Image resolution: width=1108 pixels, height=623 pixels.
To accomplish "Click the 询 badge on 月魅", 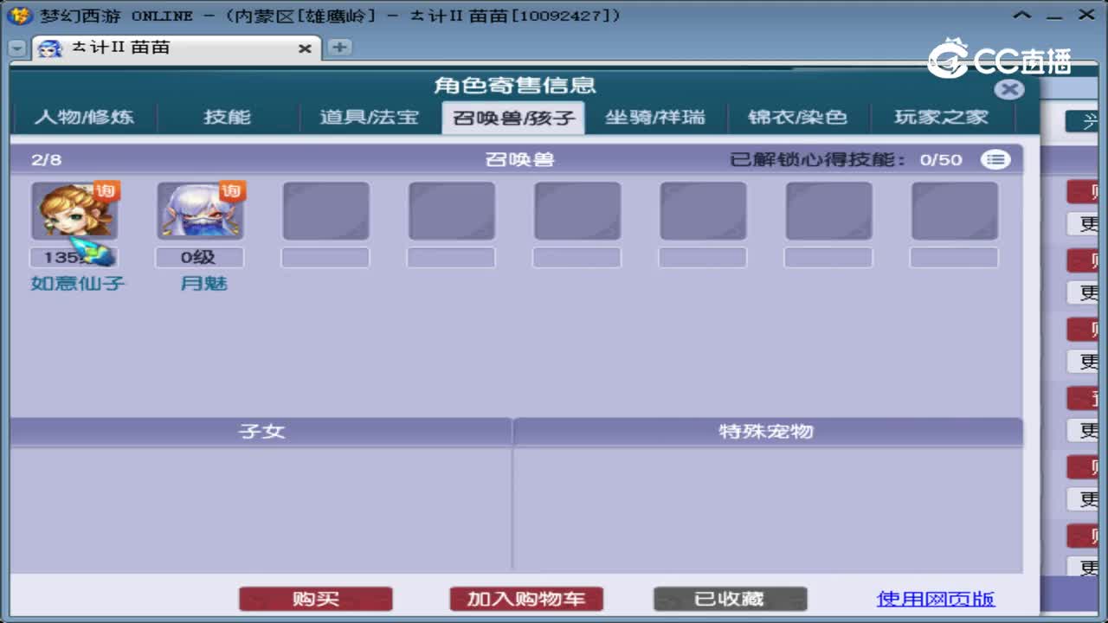I will tap(232, 191).
